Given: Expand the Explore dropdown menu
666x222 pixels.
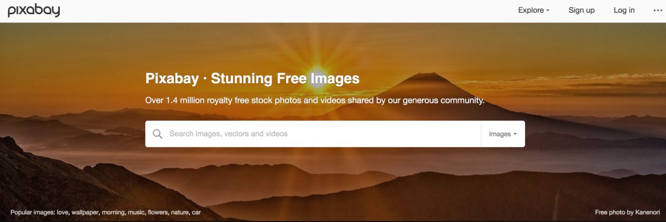Looking at the screenshot, I should [x=533, y=10].
